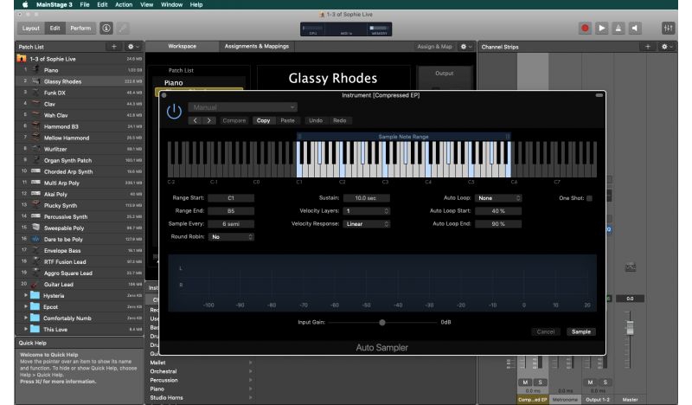This screenshot has height=405, width=692.
Task: Open the Action menu
Action: [x=124, y=4]
